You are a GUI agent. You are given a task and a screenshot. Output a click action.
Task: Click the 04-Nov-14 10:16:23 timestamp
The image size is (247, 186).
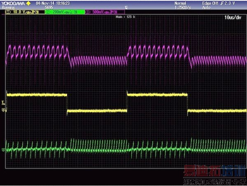pos(53,3)
